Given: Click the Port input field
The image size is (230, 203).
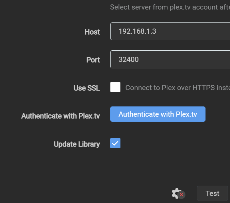Looking at the screenshot, I should (170, 60).
